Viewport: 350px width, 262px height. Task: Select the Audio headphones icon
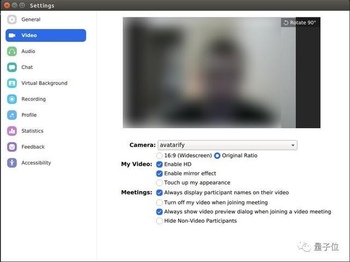(x=12, y=51)
